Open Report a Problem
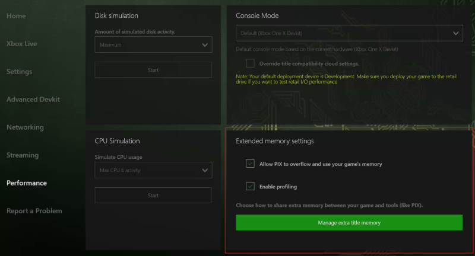The height and width of the screenshot is (256, 475). (34, 210)
